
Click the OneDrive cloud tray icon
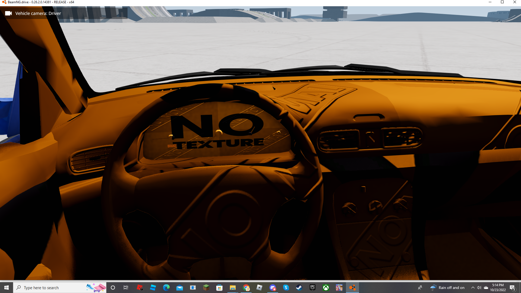click(486, 288)
